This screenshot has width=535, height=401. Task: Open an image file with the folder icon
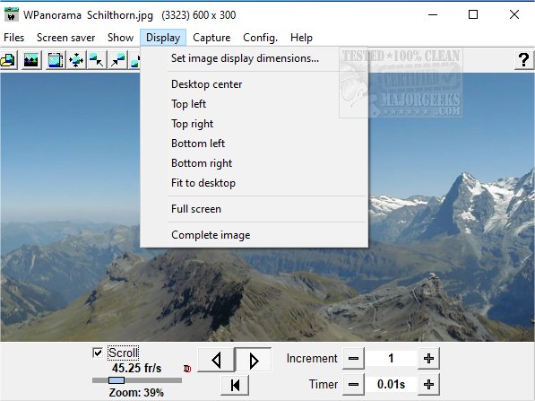coord(8,60)
